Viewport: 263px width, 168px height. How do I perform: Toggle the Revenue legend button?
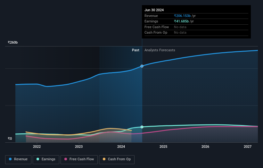(18, 159)
